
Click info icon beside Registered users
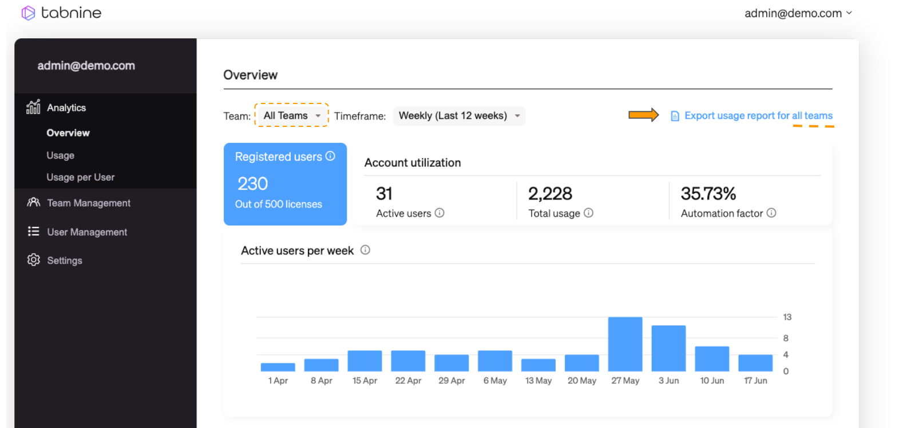[330, 156]
